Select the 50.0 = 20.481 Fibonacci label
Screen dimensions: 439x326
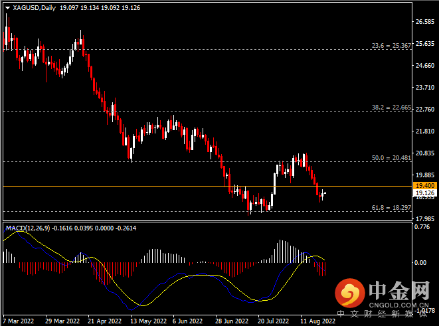pyautogui.click(x=391, y=158)
